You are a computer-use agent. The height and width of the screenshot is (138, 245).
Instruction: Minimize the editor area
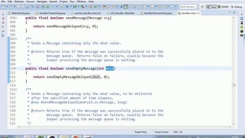(x=230, y=12)
